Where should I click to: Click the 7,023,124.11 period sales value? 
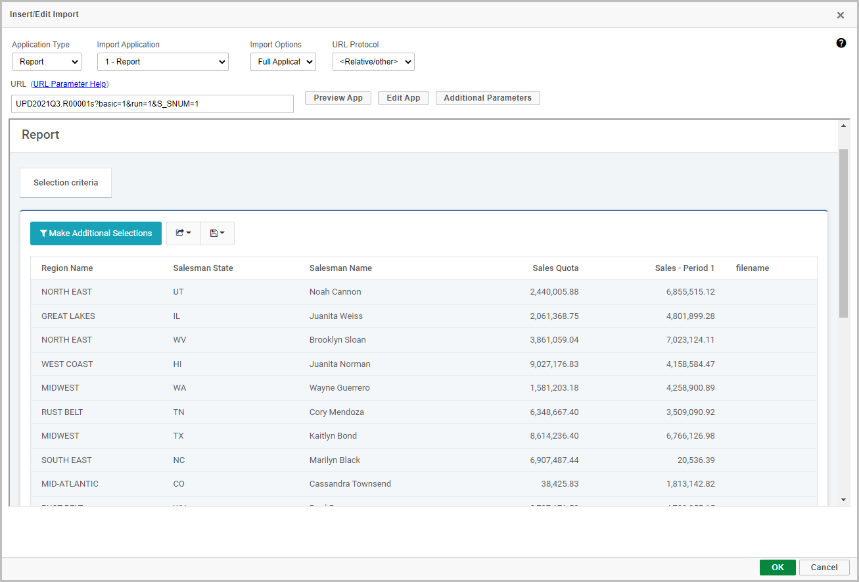[690, 340]
